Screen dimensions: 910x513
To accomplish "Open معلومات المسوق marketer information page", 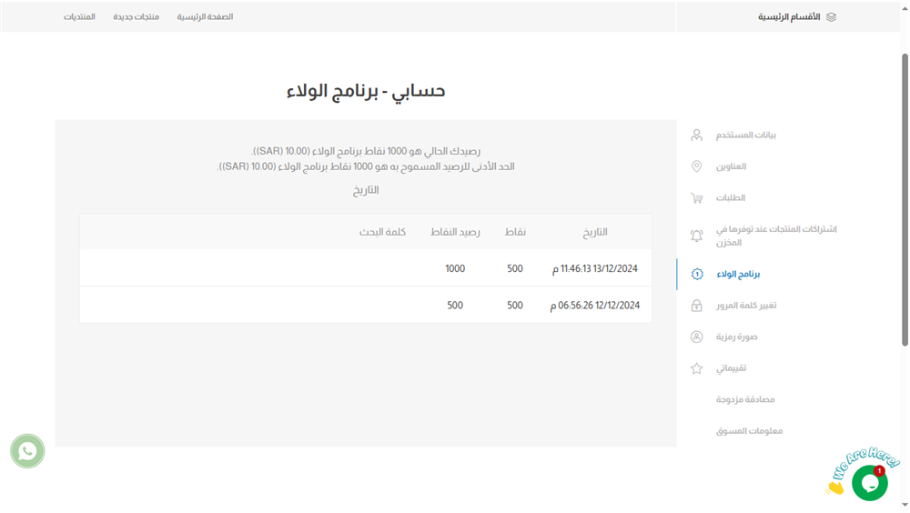I will 749,431.
